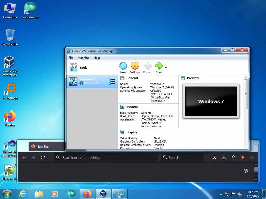Focus the Firefox Search box

[182, 158]
